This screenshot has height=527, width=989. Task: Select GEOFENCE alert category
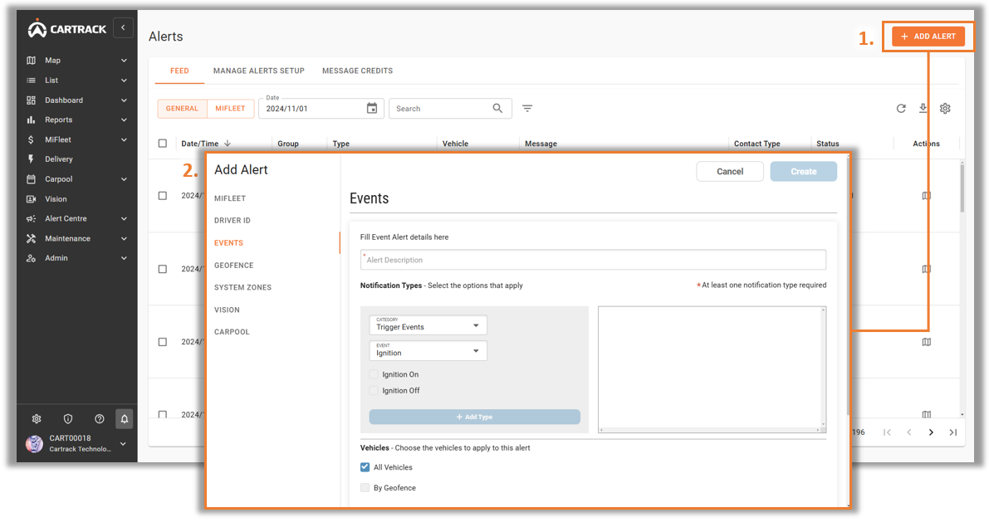tap(233, 266)
